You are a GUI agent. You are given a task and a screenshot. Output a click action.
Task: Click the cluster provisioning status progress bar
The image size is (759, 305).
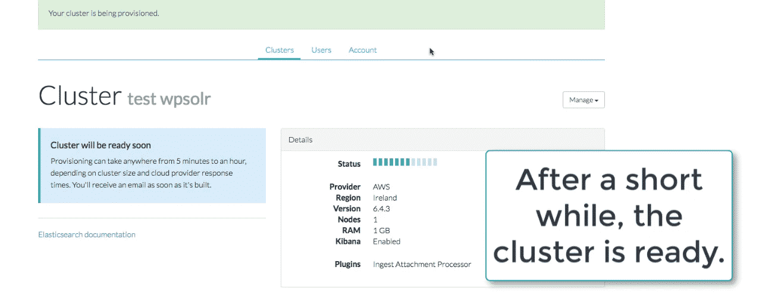(405, 162)
